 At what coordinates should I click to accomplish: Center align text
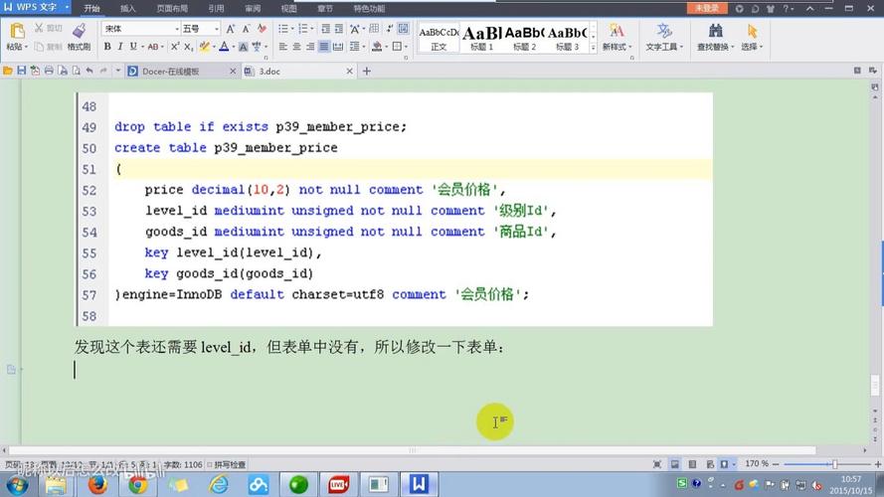pos(296,47)
